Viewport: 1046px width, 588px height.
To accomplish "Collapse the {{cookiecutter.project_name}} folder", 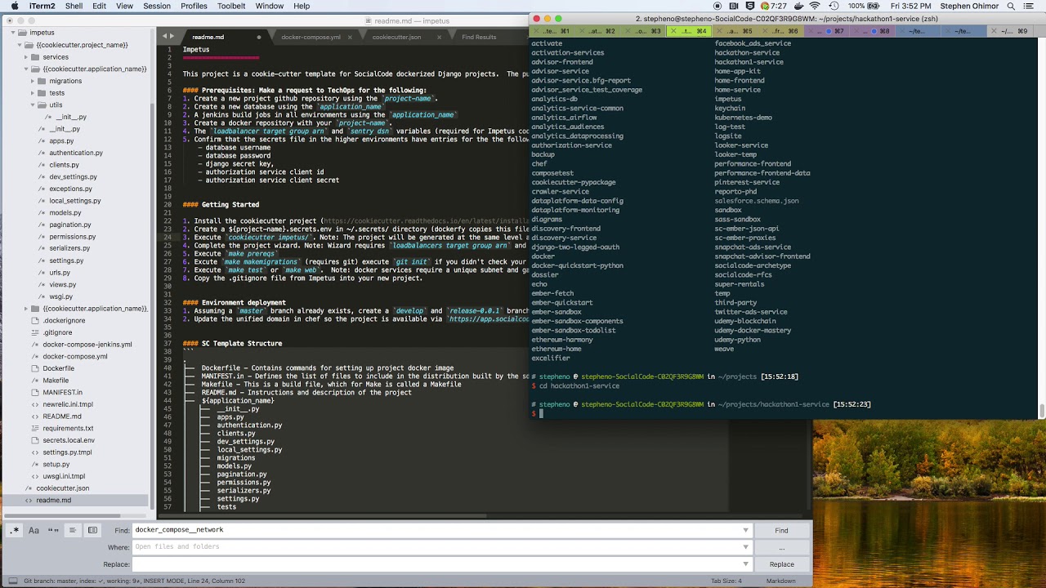I will (x=19, y=45).
